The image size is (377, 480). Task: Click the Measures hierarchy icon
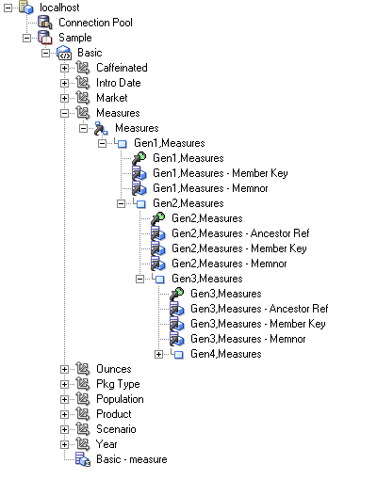[x=101, y=128]
